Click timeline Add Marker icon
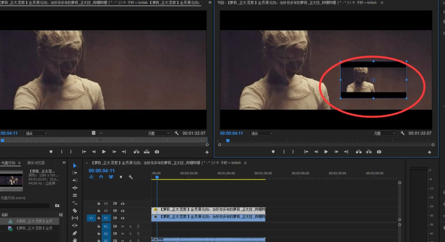445x242 pixels. tap(121, 177)
